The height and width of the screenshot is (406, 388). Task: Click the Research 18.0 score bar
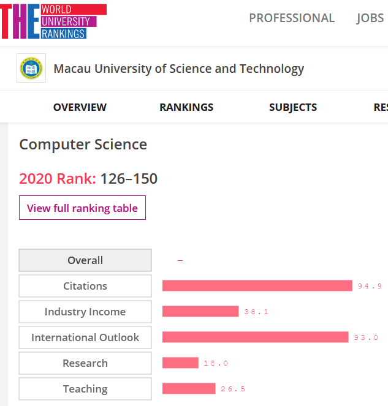[x=180, y=363]
